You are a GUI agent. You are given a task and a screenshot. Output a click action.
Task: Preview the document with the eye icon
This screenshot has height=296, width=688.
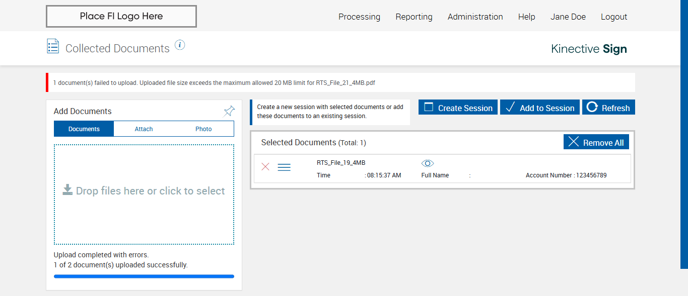428,163
